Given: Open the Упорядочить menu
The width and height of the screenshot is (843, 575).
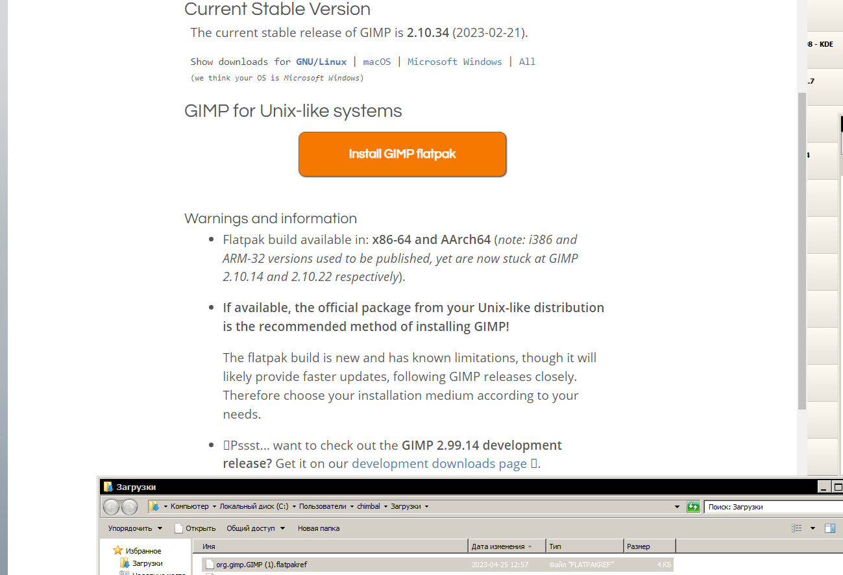Looking at the screenshot, I should tap(135, 528).
